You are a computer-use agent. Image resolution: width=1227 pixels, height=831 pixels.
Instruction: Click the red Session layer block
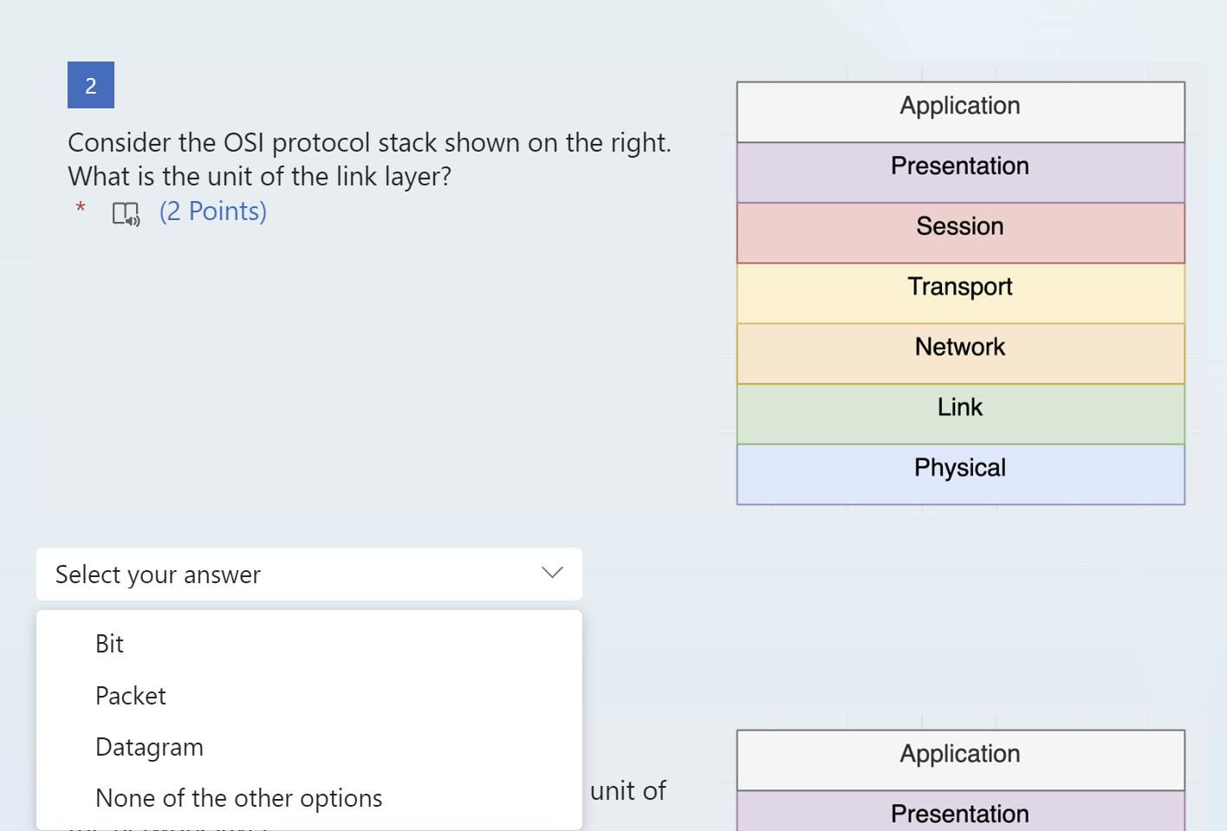[x=960, y=233]
